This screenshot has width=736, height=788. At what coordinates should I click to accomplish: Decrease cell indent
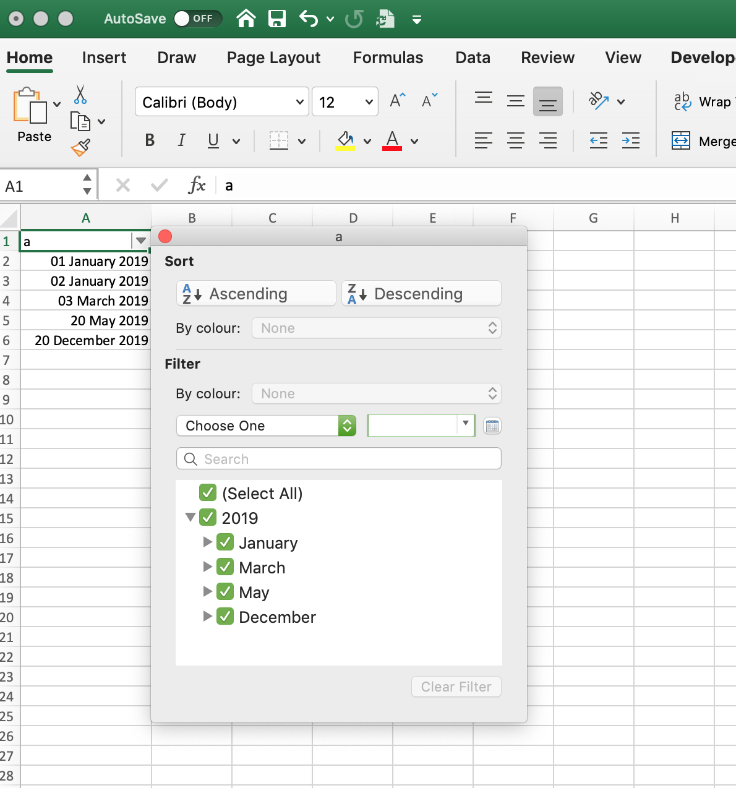[x=599, y=140]
